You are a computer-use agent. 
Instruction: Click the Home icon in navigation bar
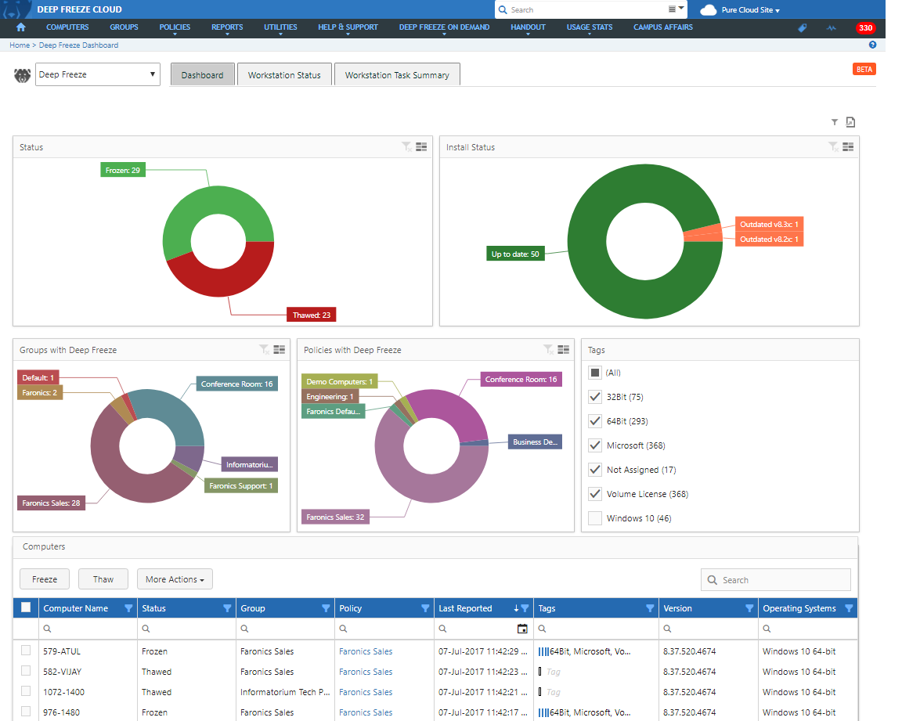pyautogui.click(x=21, y=27)
